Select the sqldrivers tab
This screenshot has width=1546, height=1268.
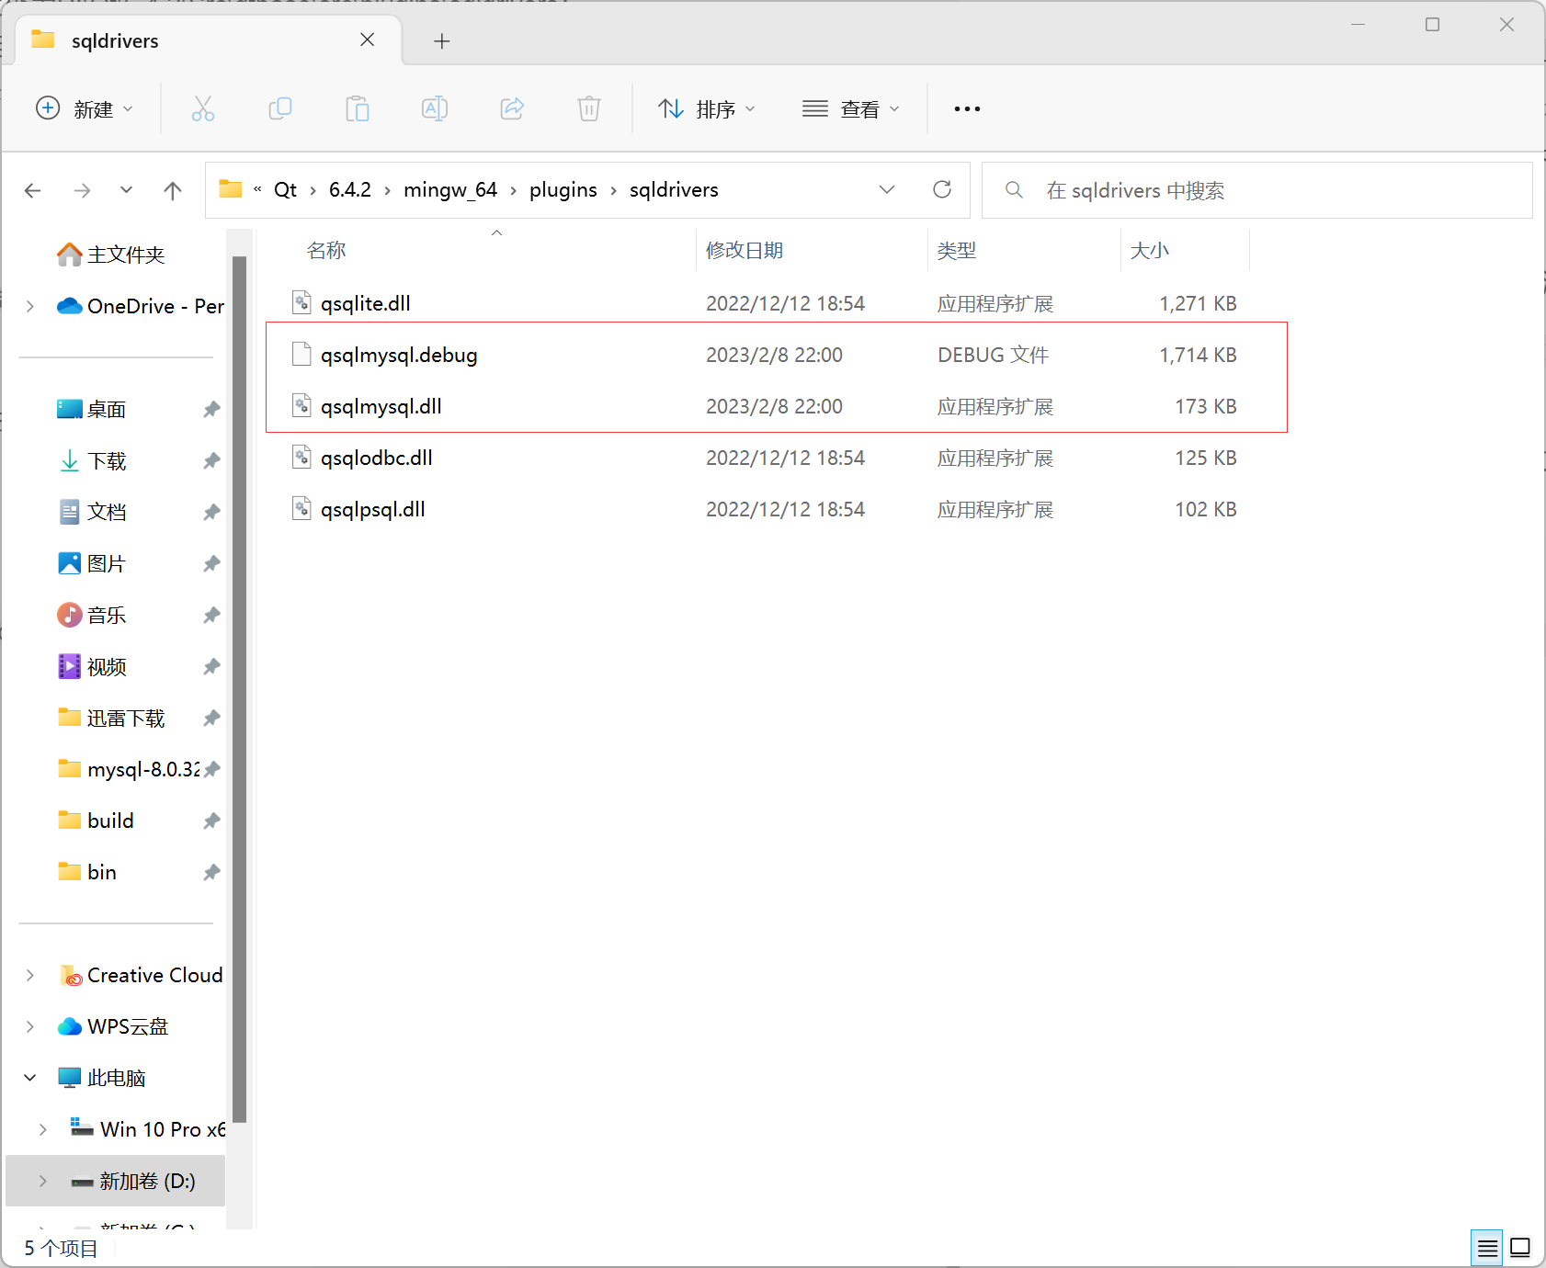pyautogui.click(x=209, y=40)
